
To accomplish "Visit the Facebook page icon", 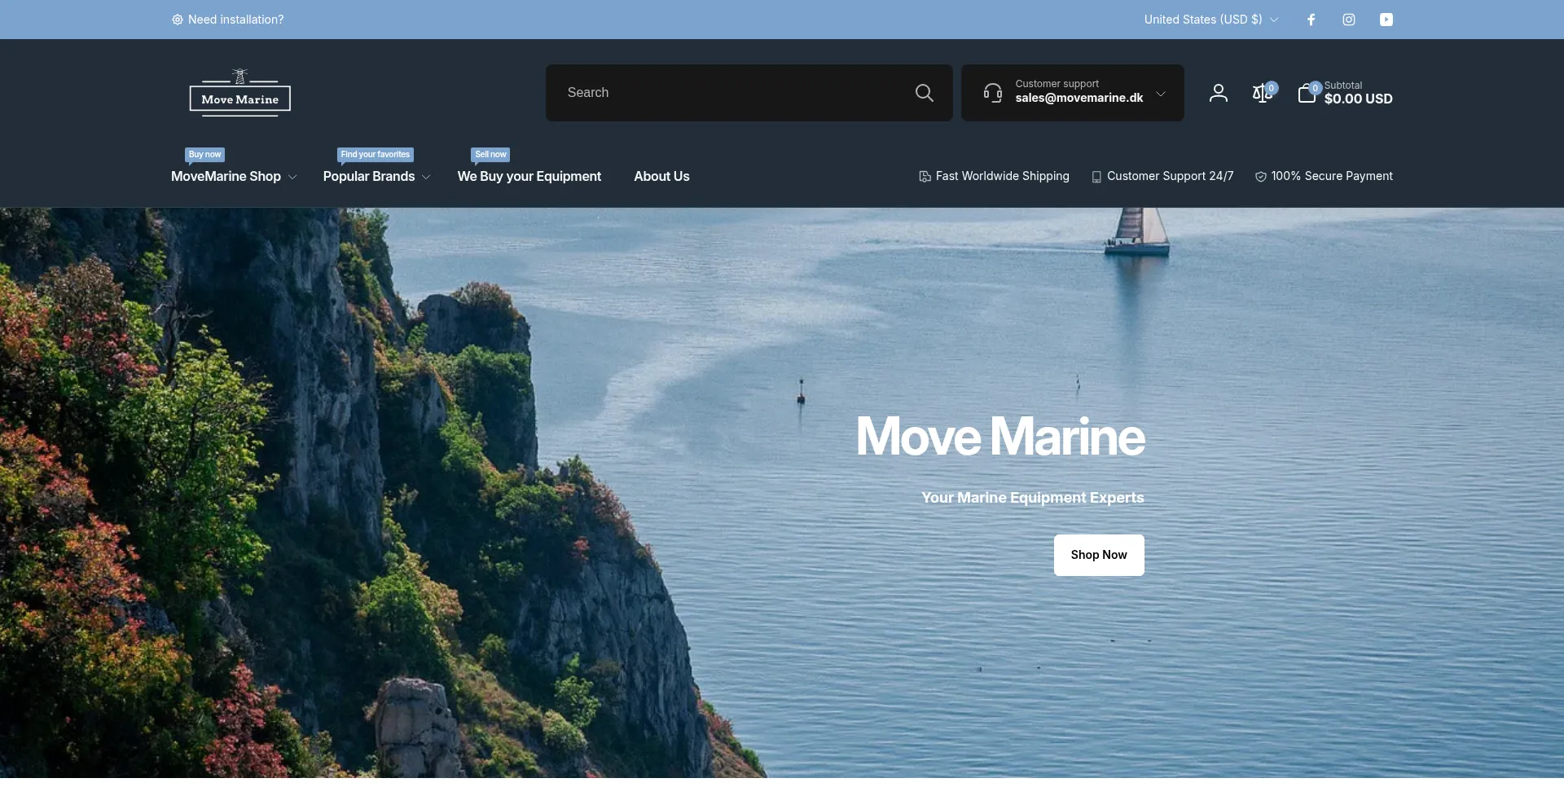I will pos(1311,19).
